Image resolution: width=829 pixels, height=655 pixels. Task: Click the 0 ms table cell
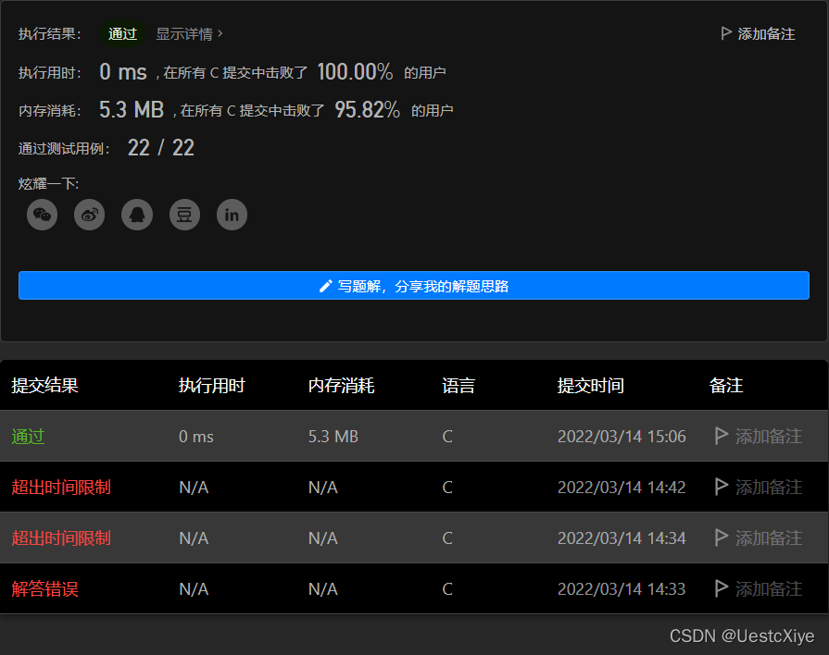pyautogui.click(x=196, y=437)
